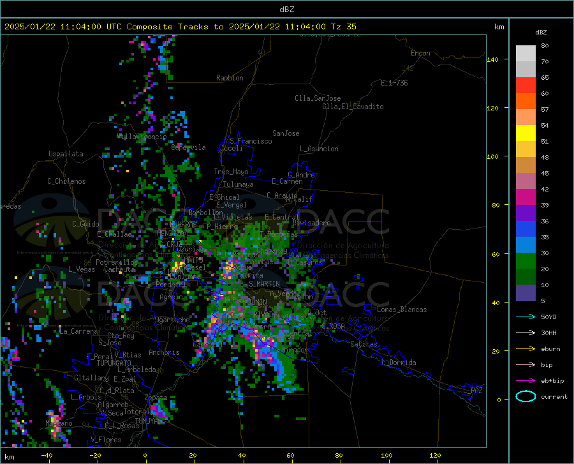Click the magenta eb+bip arrow in legend
This screenshot has width=574, height=464.
[x=526, y=381]
